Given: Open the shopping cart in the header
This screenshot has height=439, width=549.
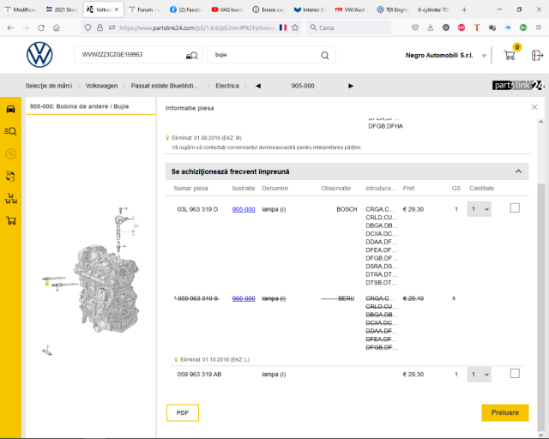Looking at the screenshot, I should tap(510, 55).
